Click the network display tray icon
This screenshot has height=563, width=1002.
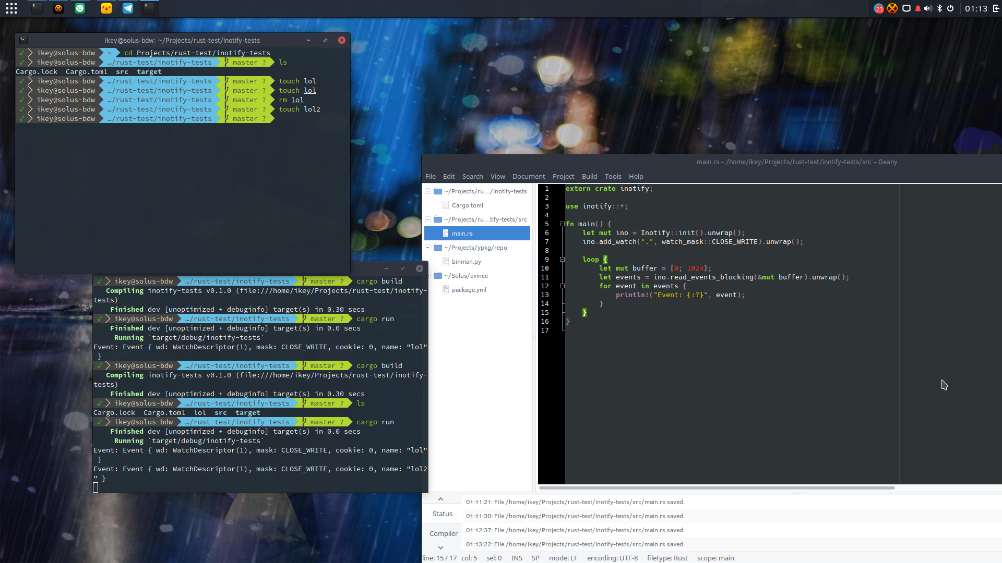click(906, 8)
